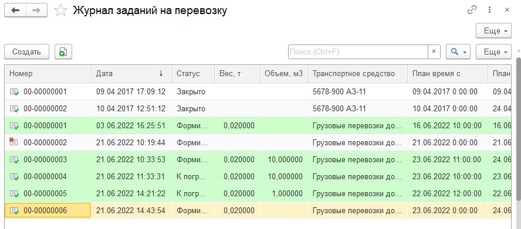Open the three-dot options menu
Viewport: 521px width, 229px height.
489,11
